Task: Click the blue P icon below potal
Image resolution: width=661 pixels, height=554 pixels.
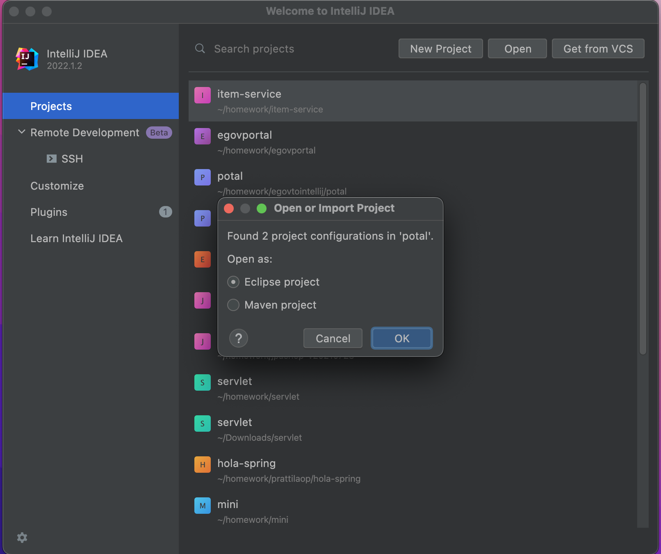Action: 203,218
